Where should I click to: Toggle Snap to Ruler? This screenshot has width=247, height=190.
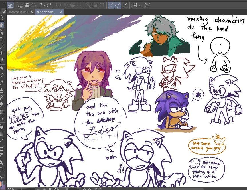tap(111, 5)
